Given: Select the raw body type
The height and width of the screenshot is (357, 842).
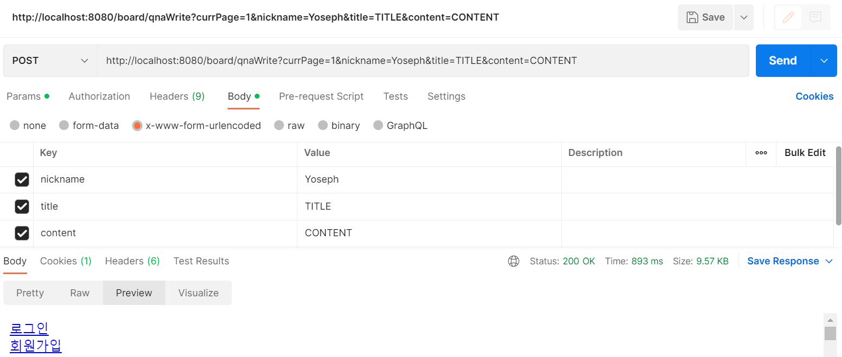Looking at the screenshot, I should click(280, 125).
